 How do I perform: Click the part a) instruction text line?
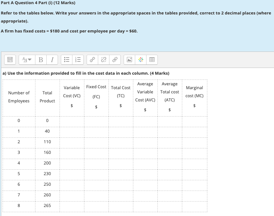(x=86, y=73)
